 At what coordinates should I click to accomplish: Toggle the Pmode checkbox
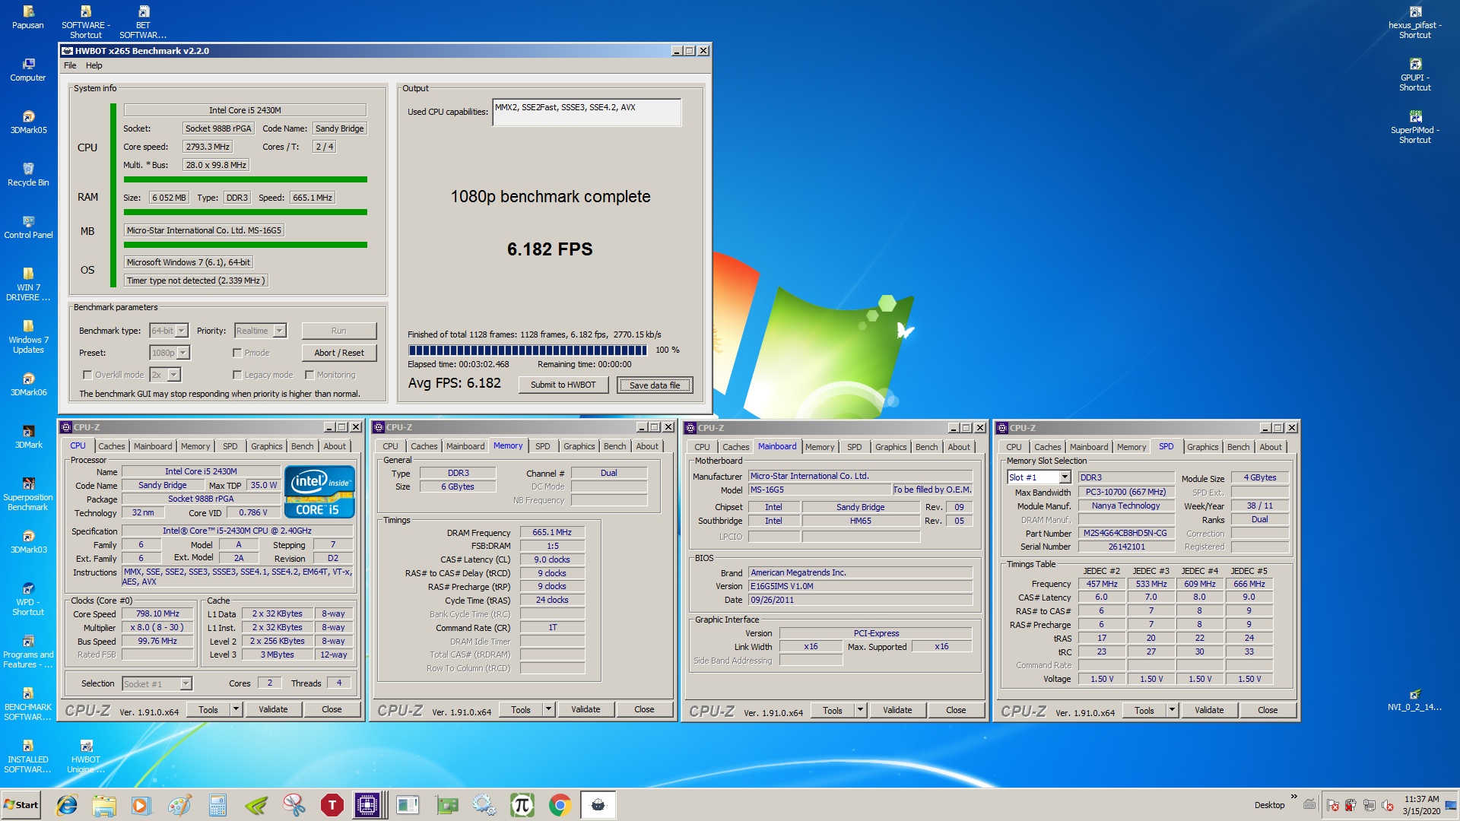(237, 353)
